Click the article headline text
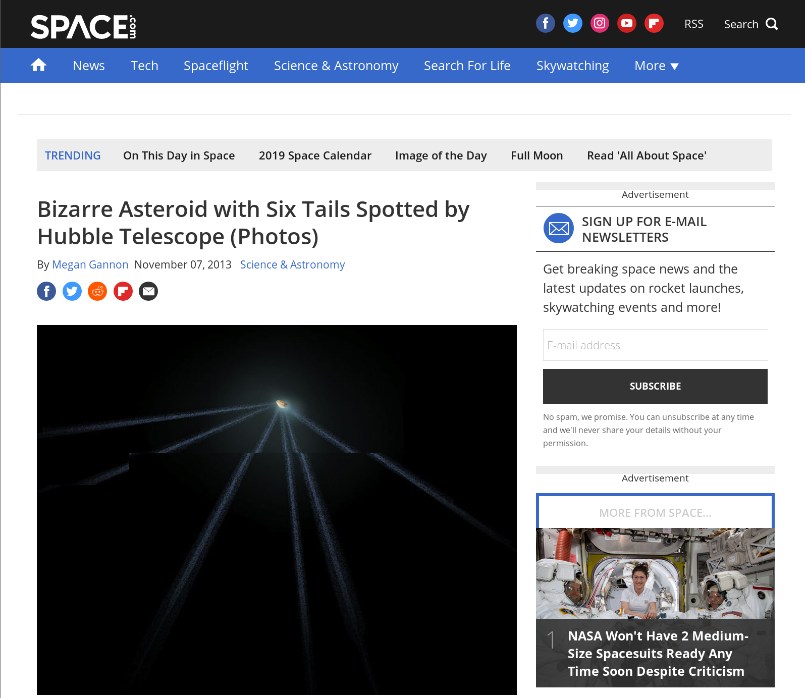This screenshot has width=805, height=698. pyautogui.click(x=253, y=223)
